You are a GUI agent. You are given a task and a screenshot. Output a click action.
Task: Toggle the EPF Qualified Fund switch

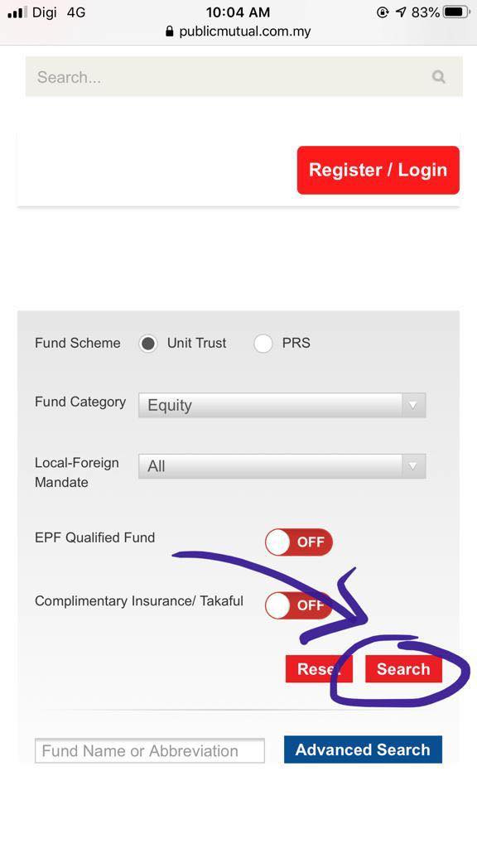tap(298, 542)
